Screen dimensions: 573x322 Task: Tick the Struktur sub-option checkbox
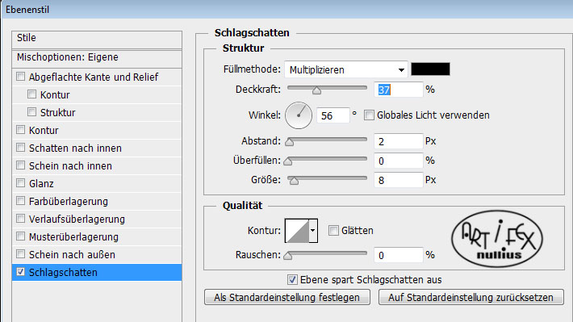click(31, 112)
